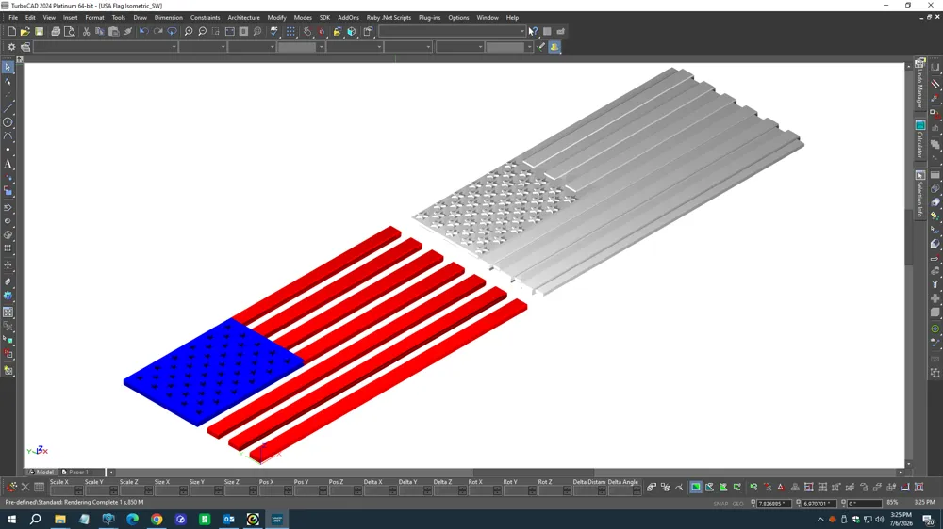Click the 85% zoom value in status bar
Screen dimensions: 943x529
coord(892,503)
